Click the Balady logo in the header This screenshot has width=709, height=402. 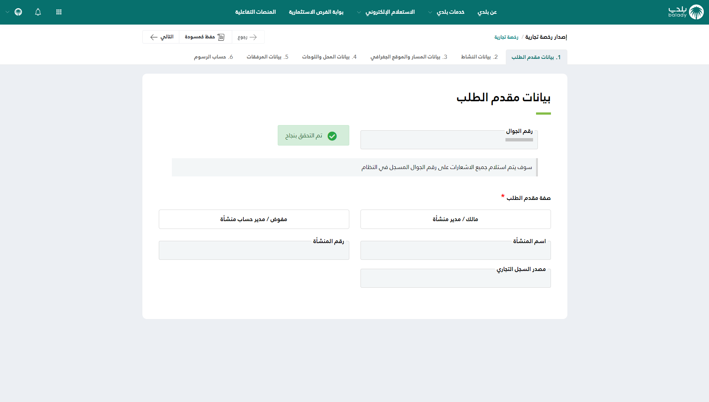686,12
